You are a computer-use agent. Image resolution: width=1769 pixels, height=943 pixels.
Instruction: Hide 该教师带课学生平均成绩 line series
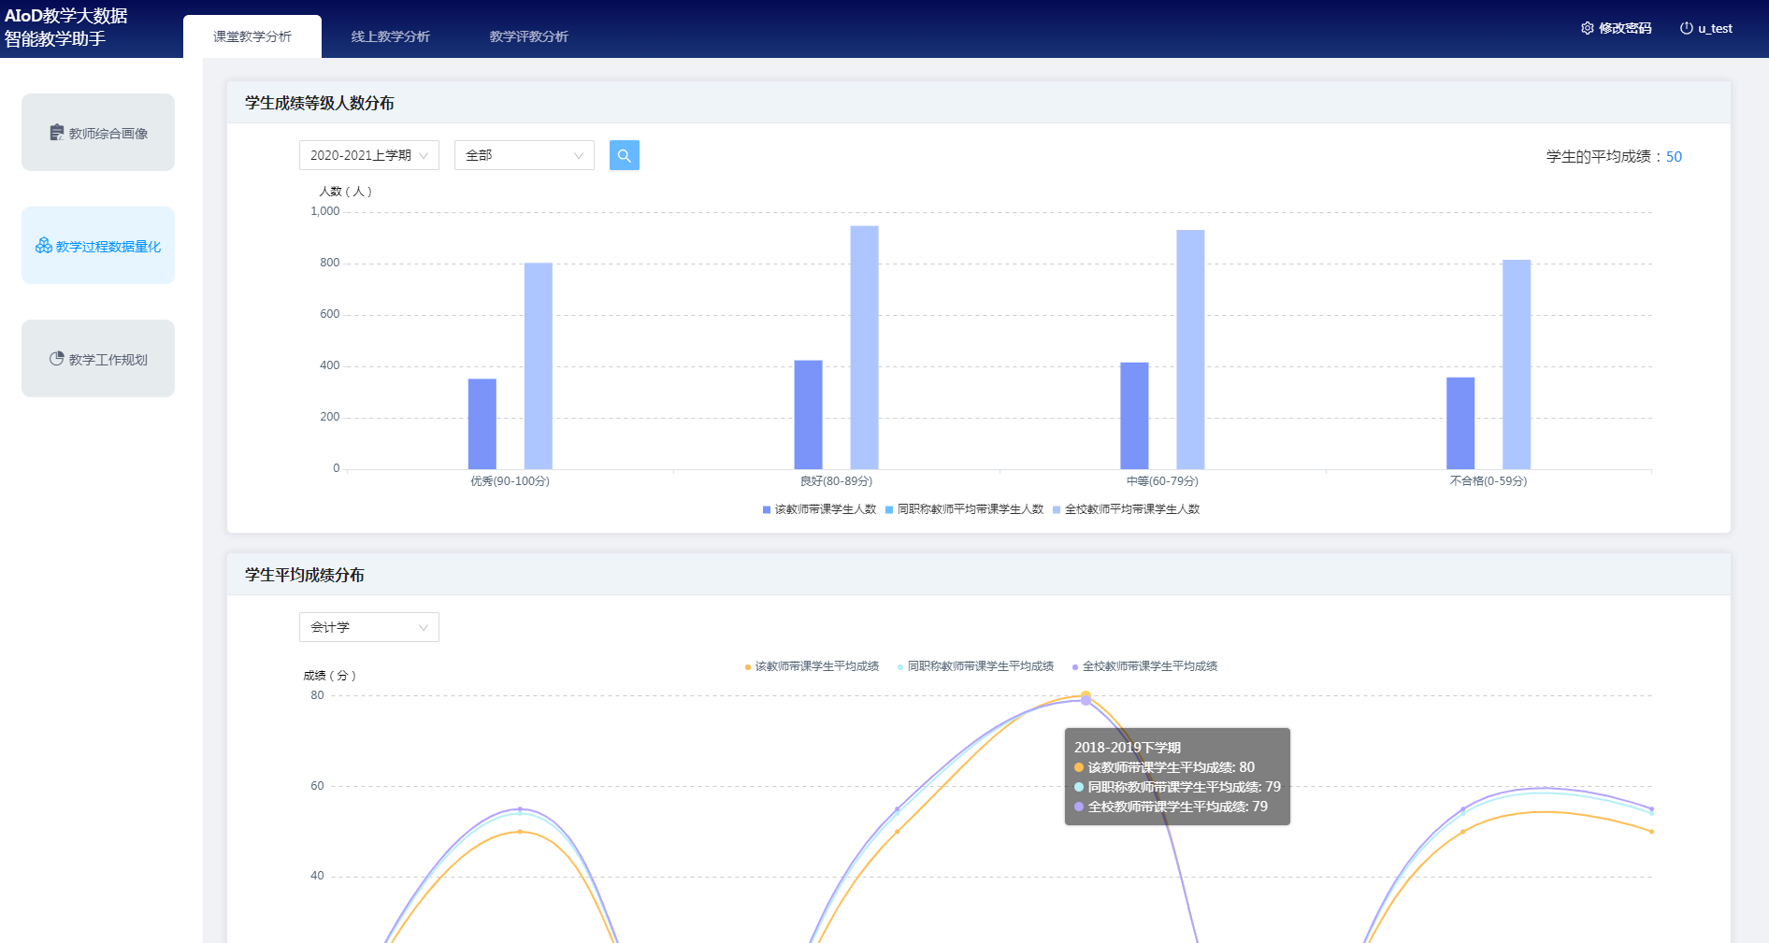click(x=812, y=666)
